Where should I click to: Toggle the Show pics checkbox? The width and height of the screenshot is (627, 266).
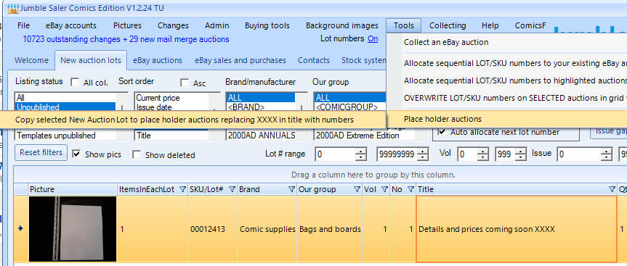pyautogui.click(x=77, y=154)
